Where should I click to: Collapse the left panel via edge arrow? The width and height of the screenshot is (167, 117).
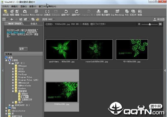(x=3, y=70)
